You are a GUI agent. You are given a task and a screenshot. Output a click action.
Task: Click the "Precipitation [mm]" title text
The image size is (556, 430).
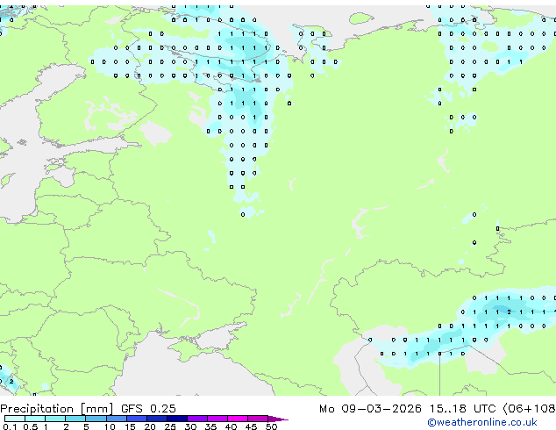57,409
